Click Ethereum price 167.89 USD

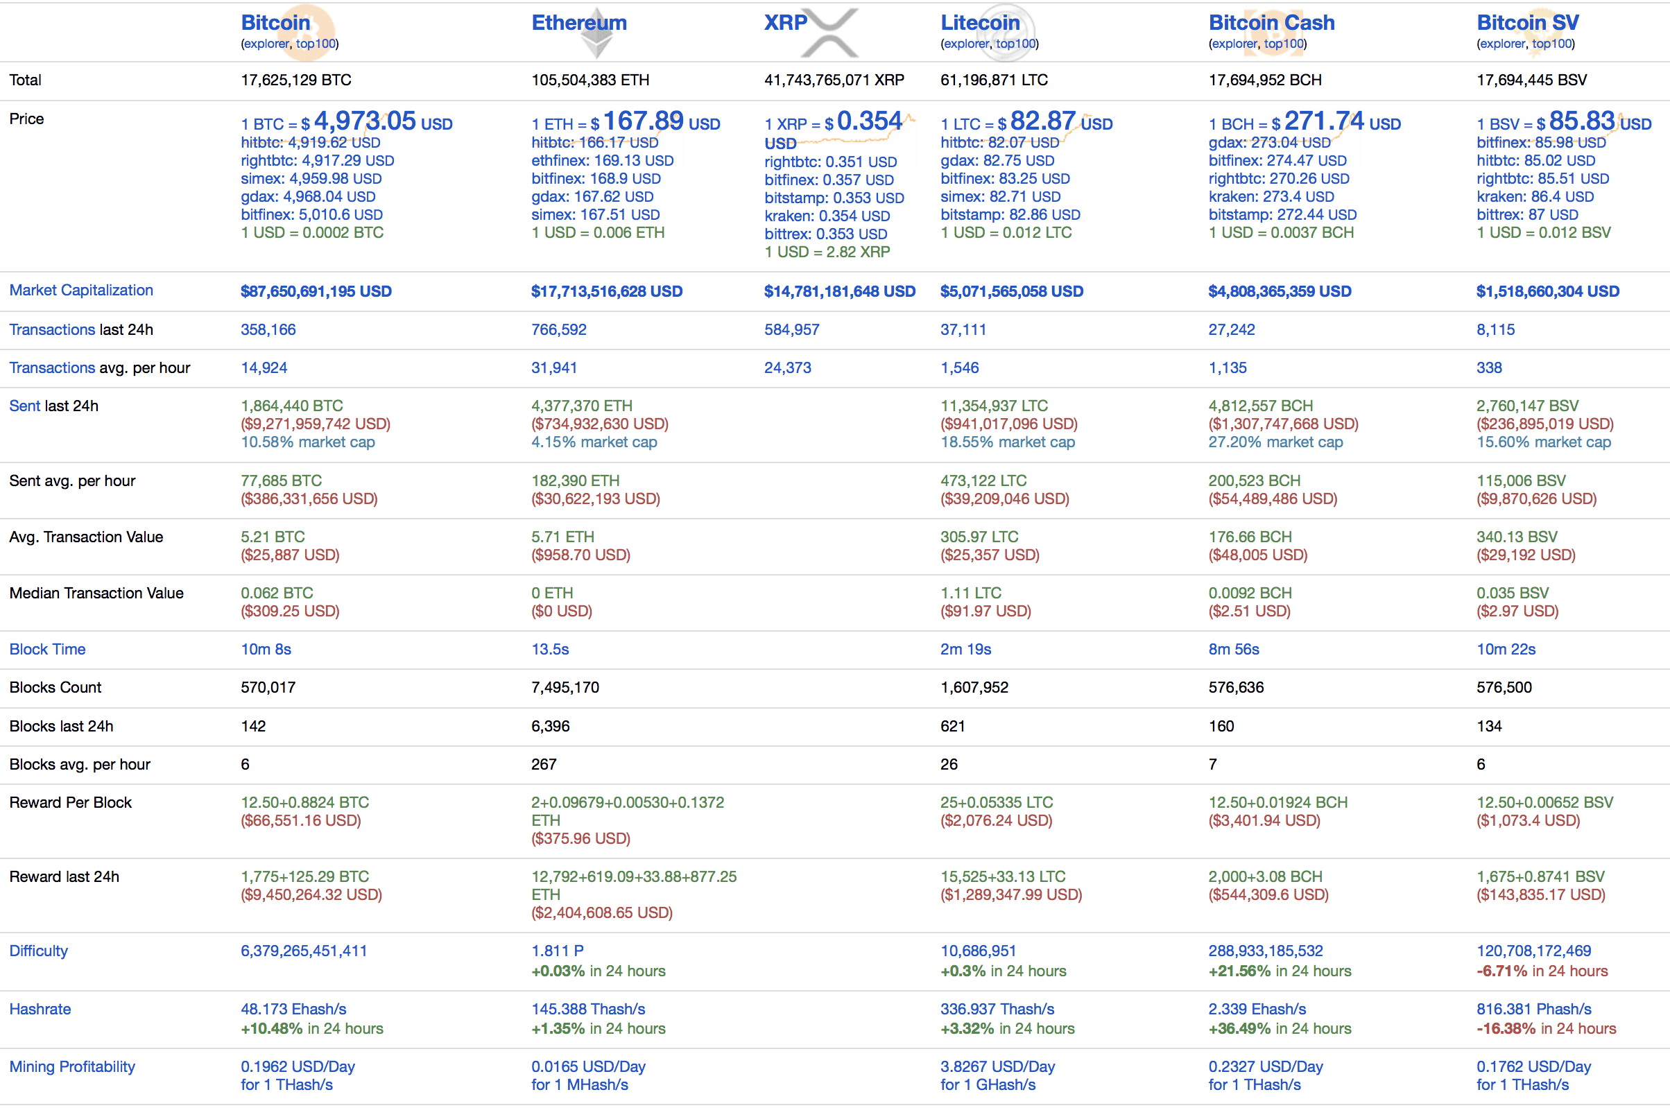click(626, 121)
